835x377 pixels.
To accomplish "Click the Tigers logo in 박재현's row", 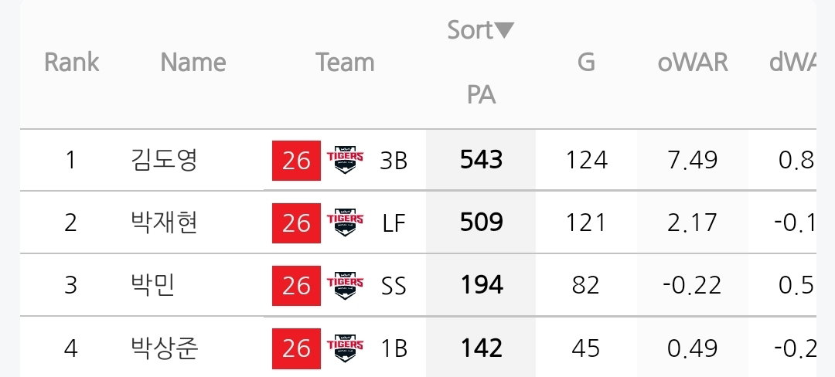I will [x=345, y=222].
